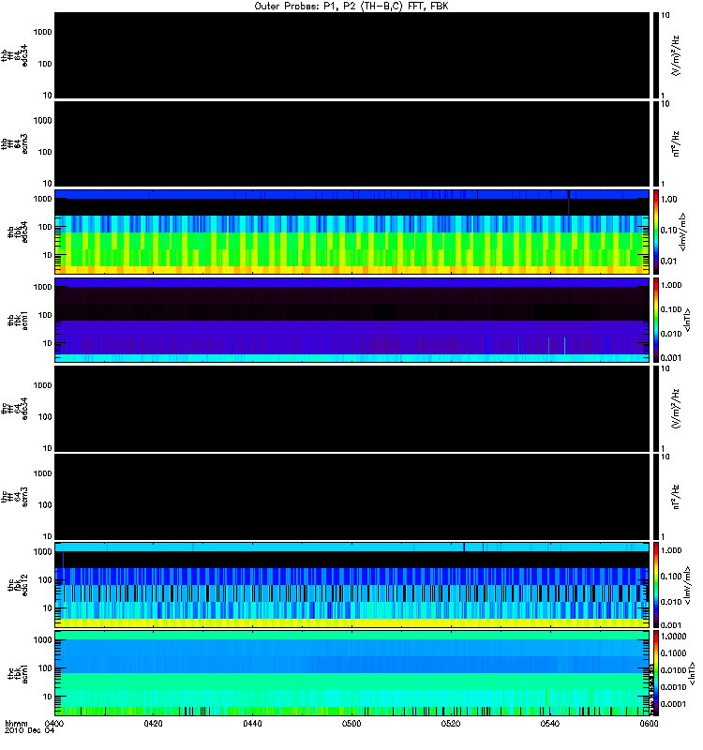
Task: Click the nT²/Hz unit label of thb scm3 panel
Action: (x=676, y=144)
